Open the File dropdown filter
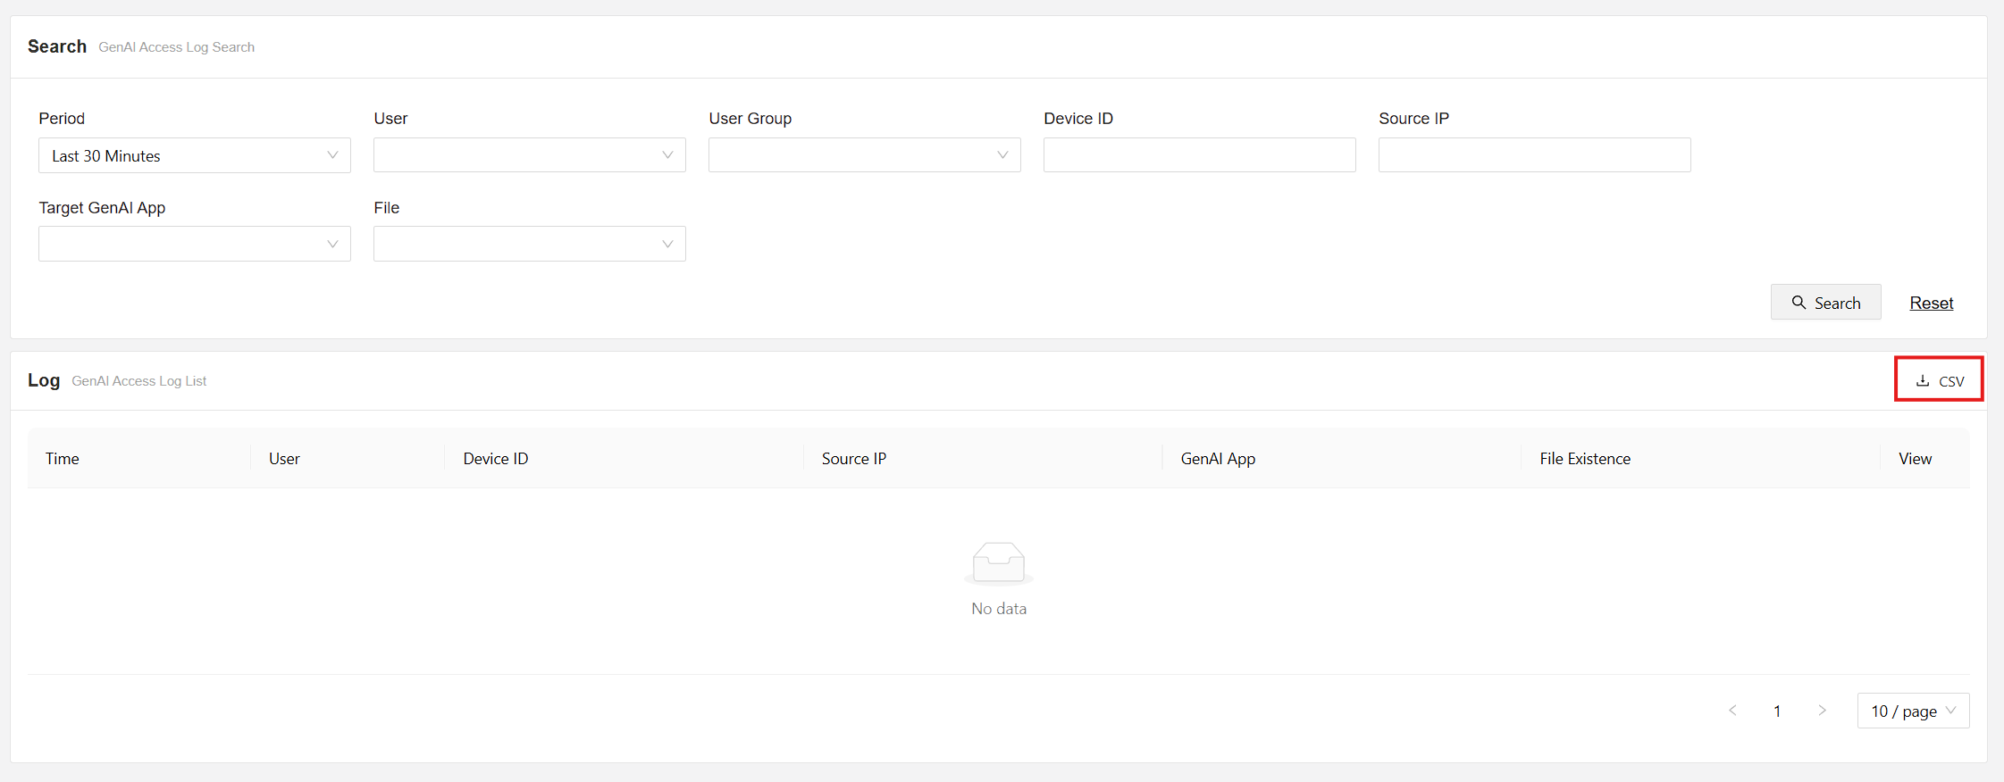The height and width of the screenshot is (782, 2004). tap(529, 244)
